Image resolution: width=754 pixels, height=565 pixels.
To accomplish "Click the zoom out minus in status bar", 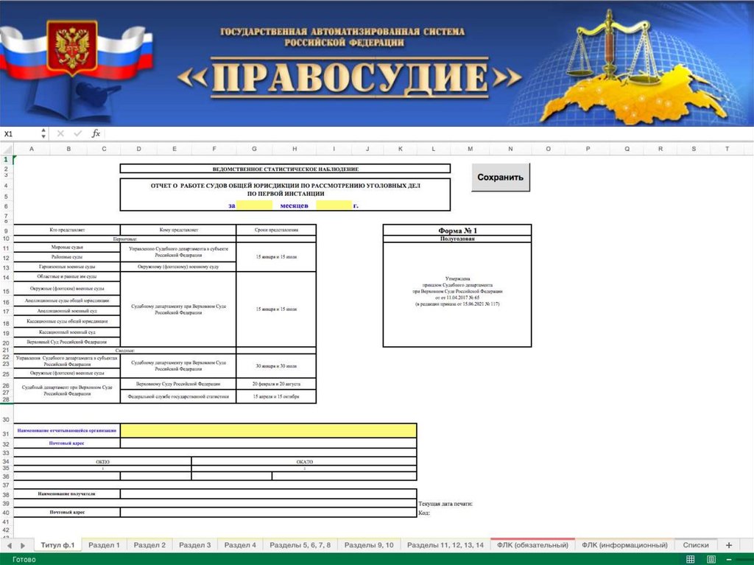I will 729,559.
